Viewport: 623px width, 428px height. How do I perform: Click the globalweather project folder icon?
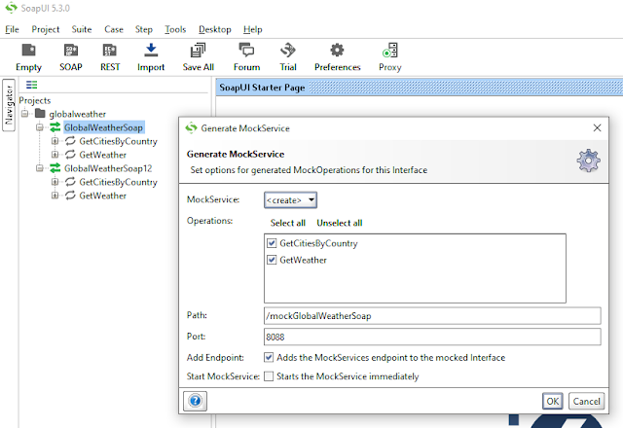pos(40,114)
